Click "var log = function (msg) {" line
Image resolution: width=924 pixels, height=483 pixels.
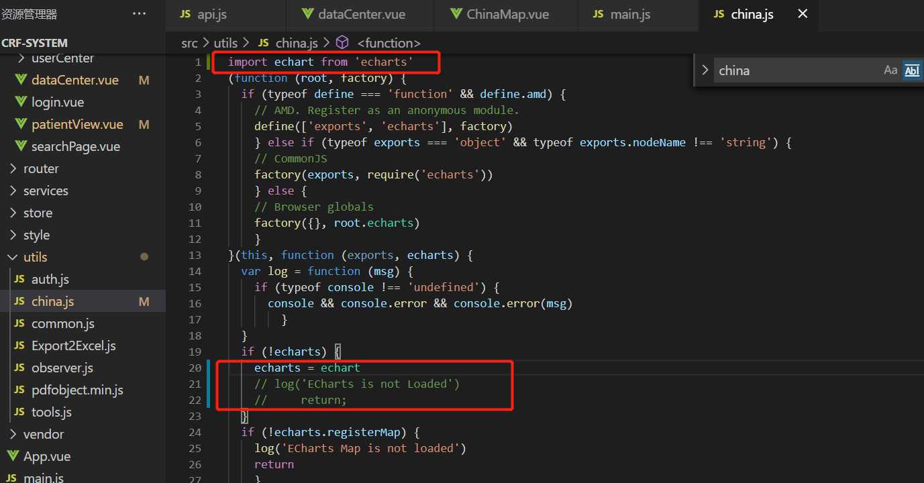327,271
